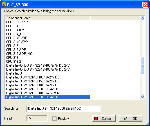Click the scroll up arrow of the list
The height and width of the screenshot is (126, 150).
pyautogui.click(x=142, y=18)
